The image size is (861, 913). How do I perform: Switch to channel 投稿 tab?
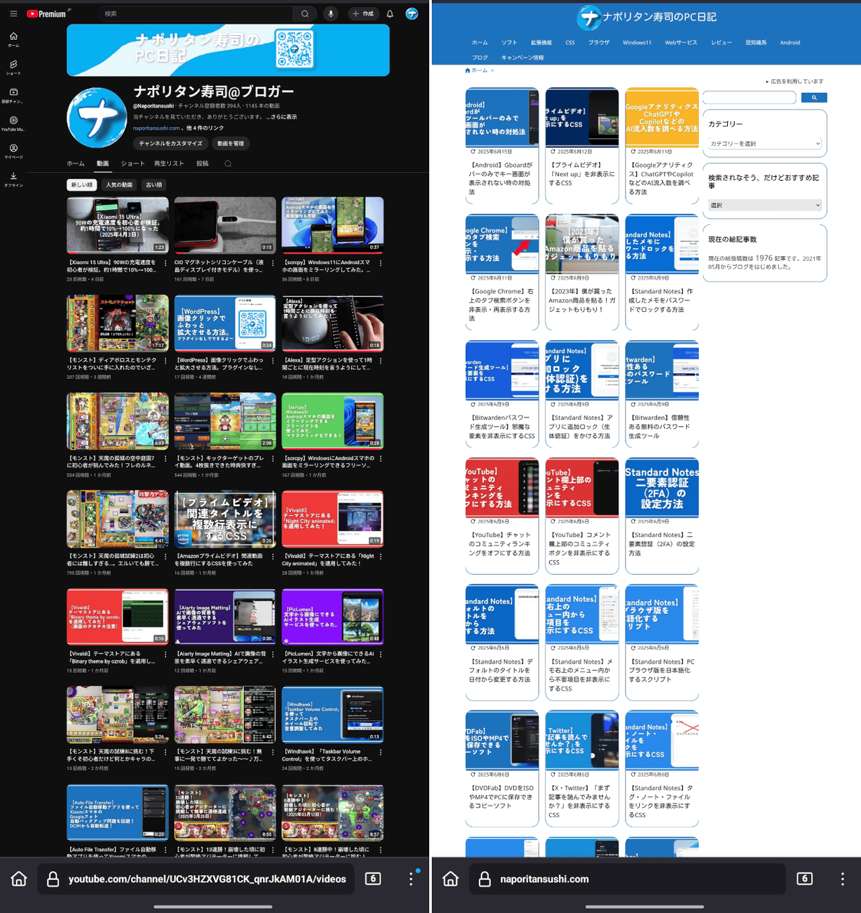[x=202, y=163]
